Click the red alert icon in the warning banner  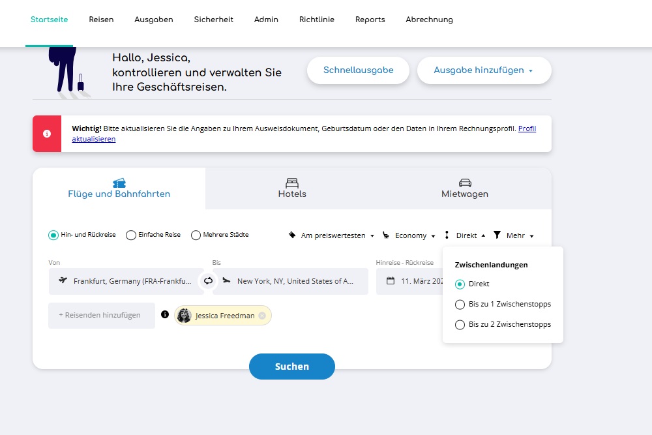pyautogui.click(x=46, y=134)
